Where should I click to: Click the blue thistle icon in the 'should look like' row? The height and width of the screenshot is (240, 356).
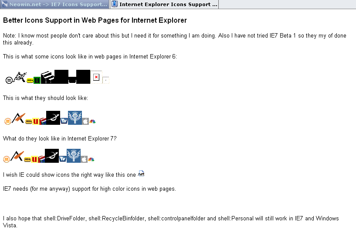75,118
